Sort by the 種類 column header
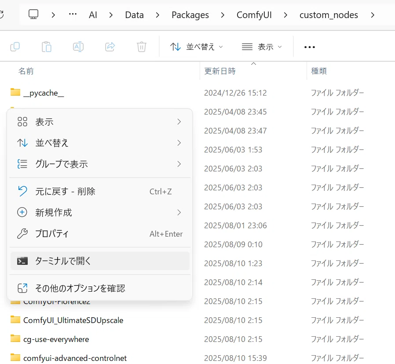Viewport: 395px width, 364px height. tap(318, 71)
